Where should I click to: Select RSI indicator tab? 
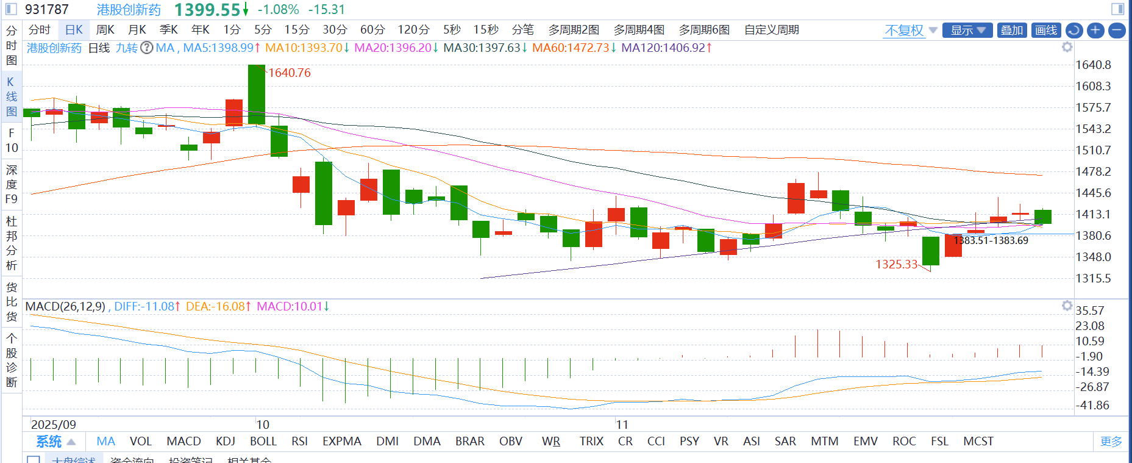[x=299, y=441]
